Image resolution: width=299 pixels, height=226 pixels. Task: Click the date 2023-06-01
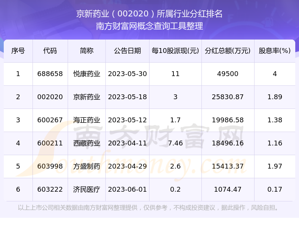point(127,189)
